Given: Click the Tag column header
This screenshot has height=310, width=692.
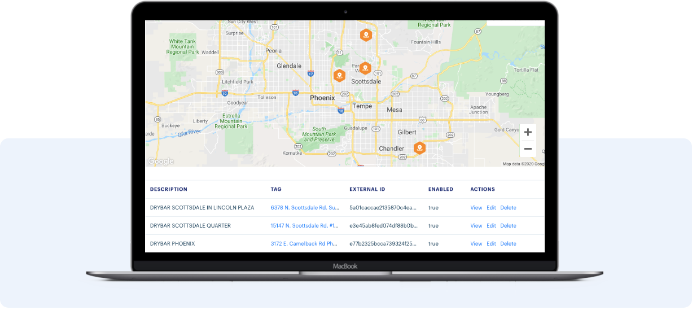Looking at the screenshot, I should click(276, 189).
